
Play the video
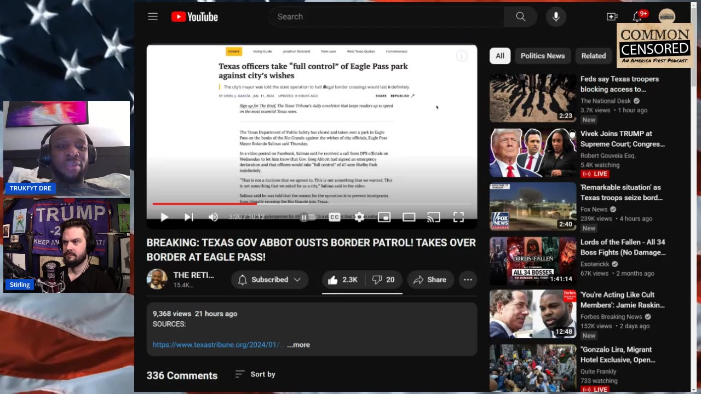[x=164, y=217]
